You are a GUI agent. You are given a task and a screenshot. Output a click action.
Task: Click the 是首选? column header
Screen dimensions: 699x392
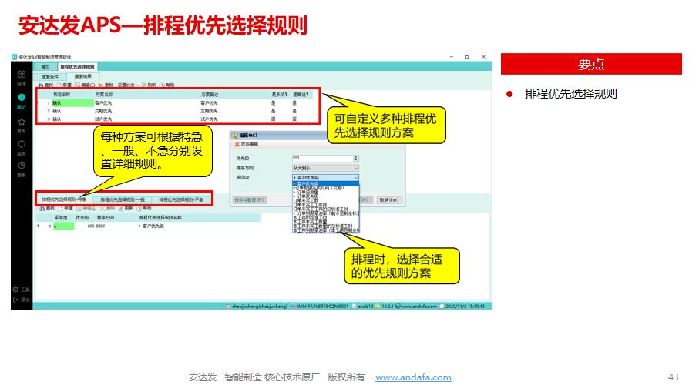(301, 95)
